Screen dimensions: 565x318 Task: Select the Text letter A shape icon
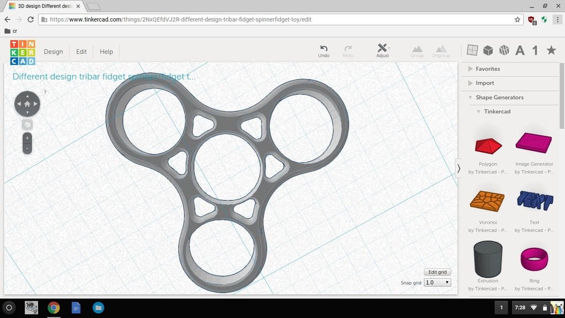pyautogui.click(x=519, y=50)
